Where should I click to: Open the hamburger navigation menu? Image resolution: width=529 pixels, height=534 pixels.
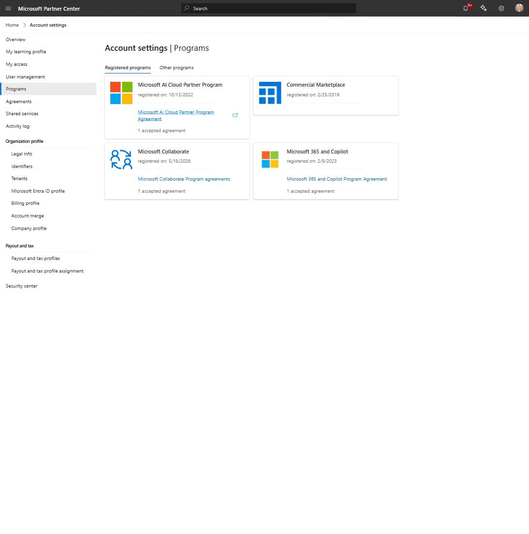click(8, 9)
